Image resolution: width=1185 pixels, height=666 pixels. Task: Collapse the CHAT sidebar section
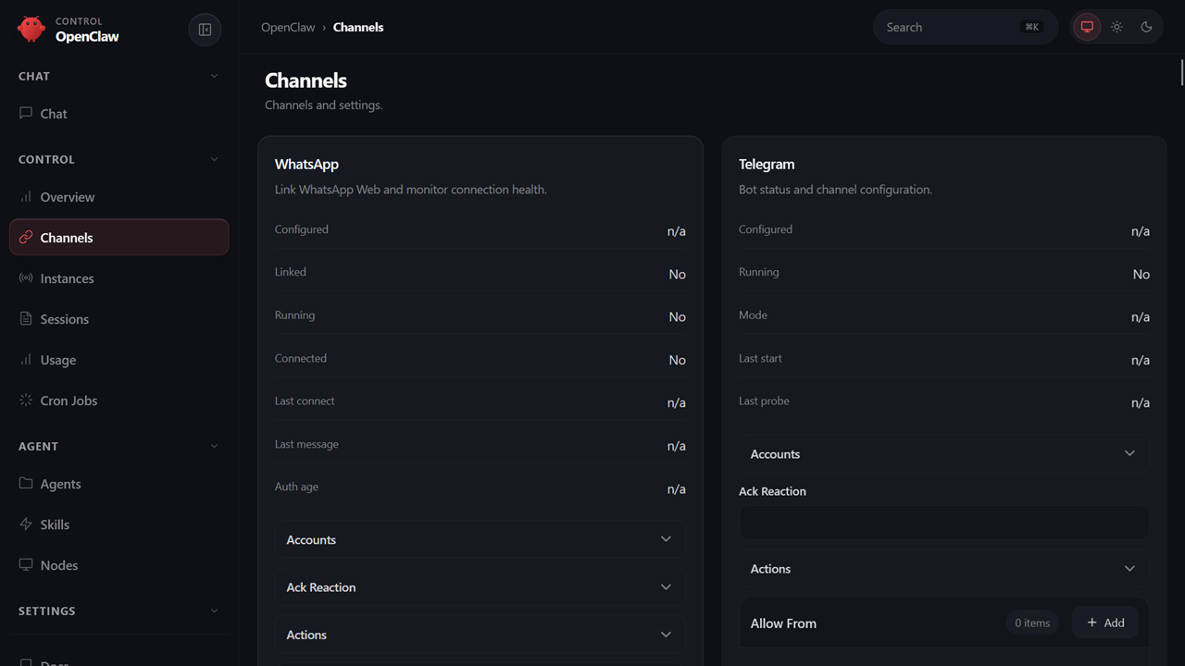point(118,76)
